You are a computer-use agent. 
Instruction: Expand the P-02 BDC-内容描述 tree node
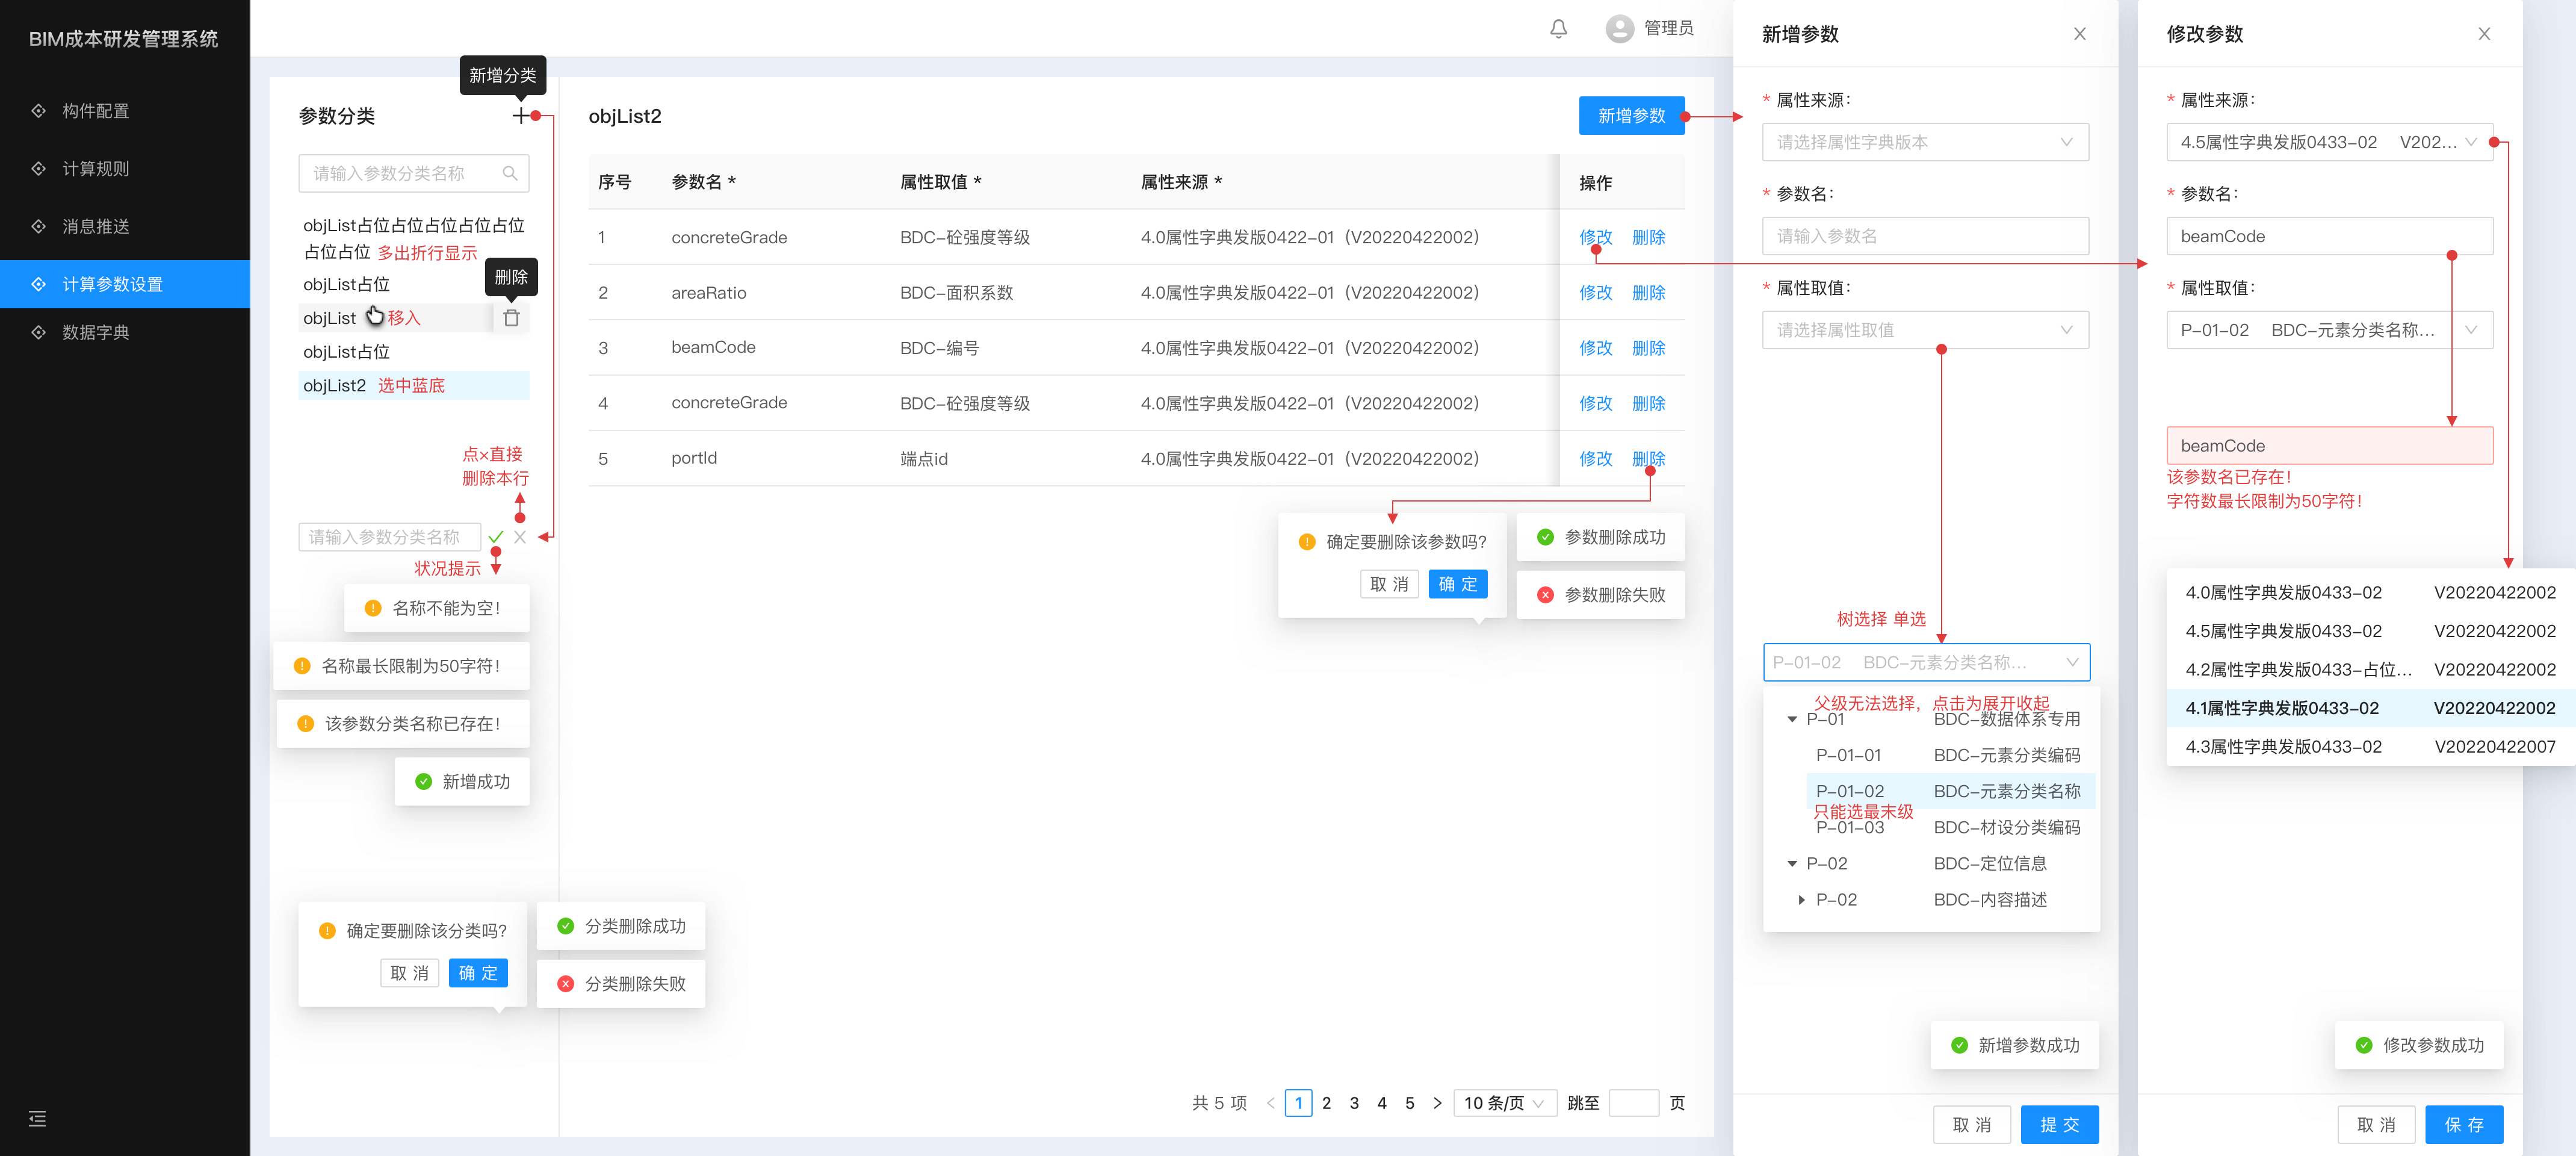click(x=1801, y=900)
